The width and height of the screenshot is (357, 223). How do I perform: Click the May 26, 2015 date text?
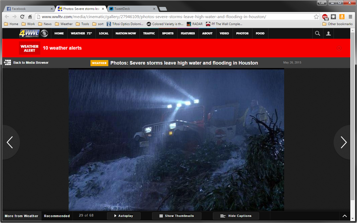(292, 62)
